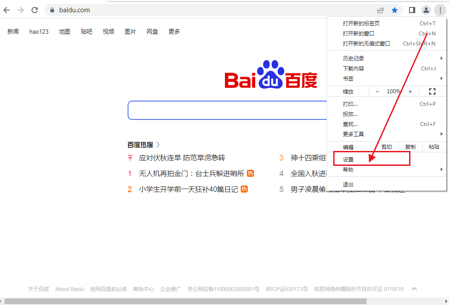Open hot search 应对伏秋连旱 防范旱涝急转
This screenshot has width=449, height=305.
tap(182, 158)
